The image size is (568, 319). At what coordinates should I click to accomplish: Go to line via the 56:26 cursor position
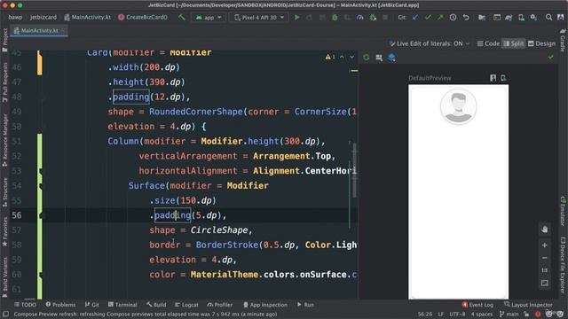(x=424, y=314)
